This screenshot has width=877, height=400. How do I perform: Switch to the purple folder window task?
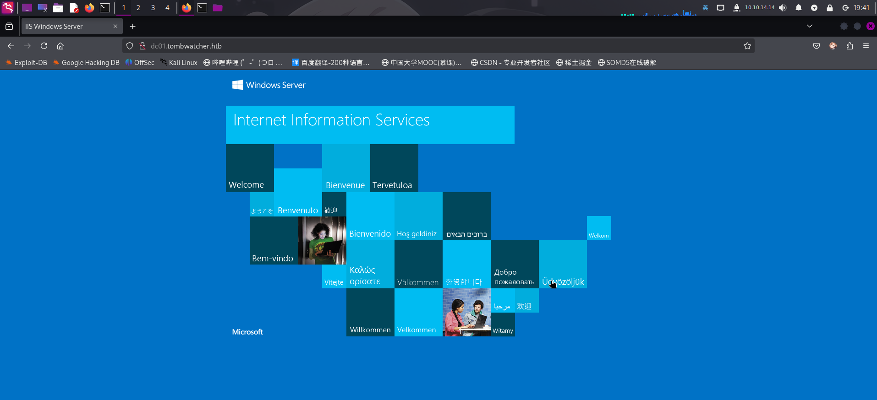218,8
